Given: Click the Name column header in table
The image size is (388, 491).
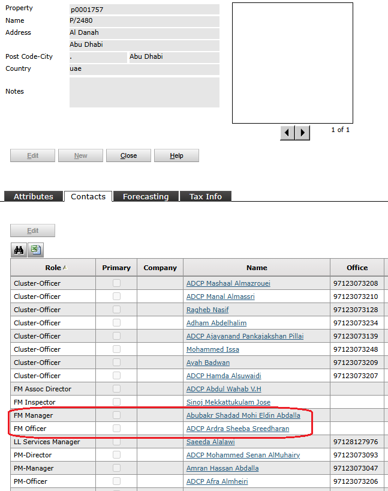Looking at the screenshot, I should click(x=257, y=268).
